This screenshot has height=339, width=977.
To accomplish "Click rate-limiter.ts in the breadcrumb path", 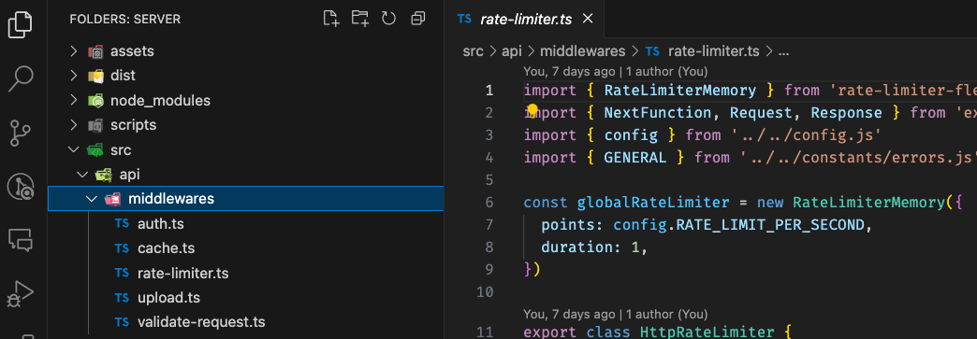I will [713, 51].
